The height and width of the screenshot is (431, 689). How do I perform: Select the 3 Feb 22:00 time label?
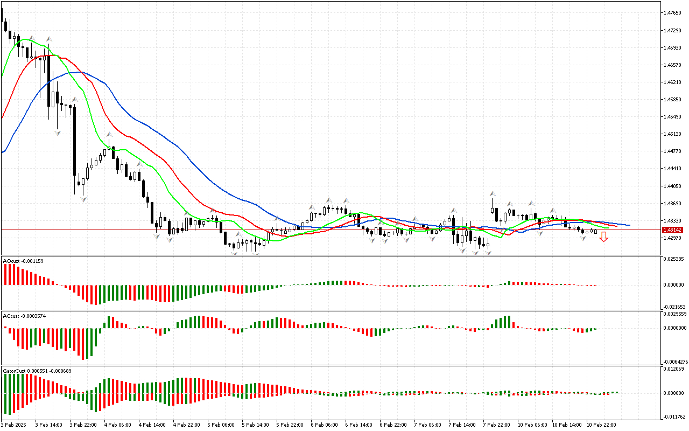click(83, 425)
